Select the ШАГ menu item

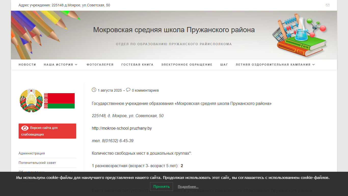224,65
